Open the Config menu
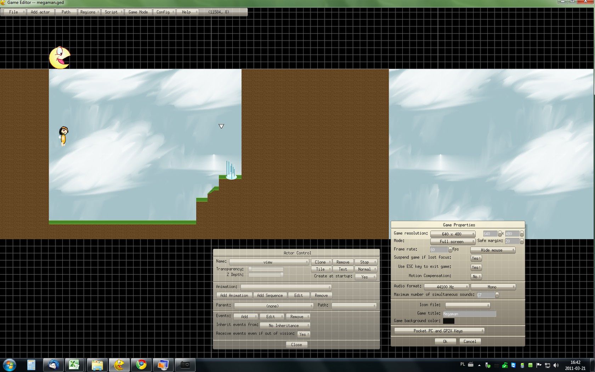Viewport: 595px width, 372px height. [x=164, y=12]
